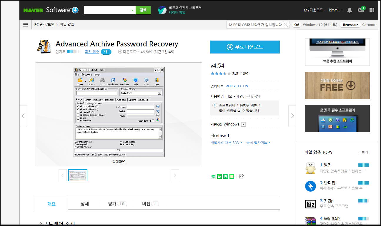Click the 더보기 link in TOP5
The width and height of the screenshot is (381, 226).
[363, 152]
